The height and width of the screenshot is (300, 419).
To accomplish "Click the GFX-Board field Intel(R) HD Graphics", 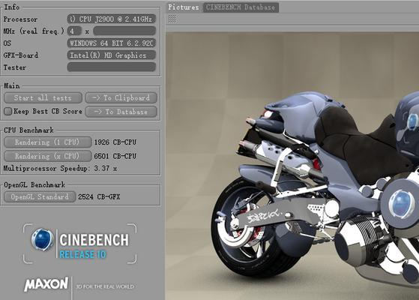I will click(112, 55).
